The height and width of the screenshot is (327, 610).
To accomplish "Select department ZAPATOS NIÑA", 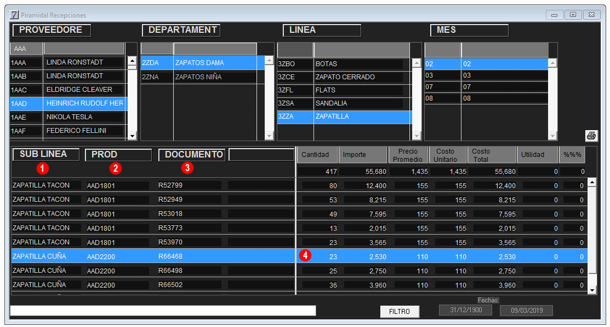I will point(202,77).
